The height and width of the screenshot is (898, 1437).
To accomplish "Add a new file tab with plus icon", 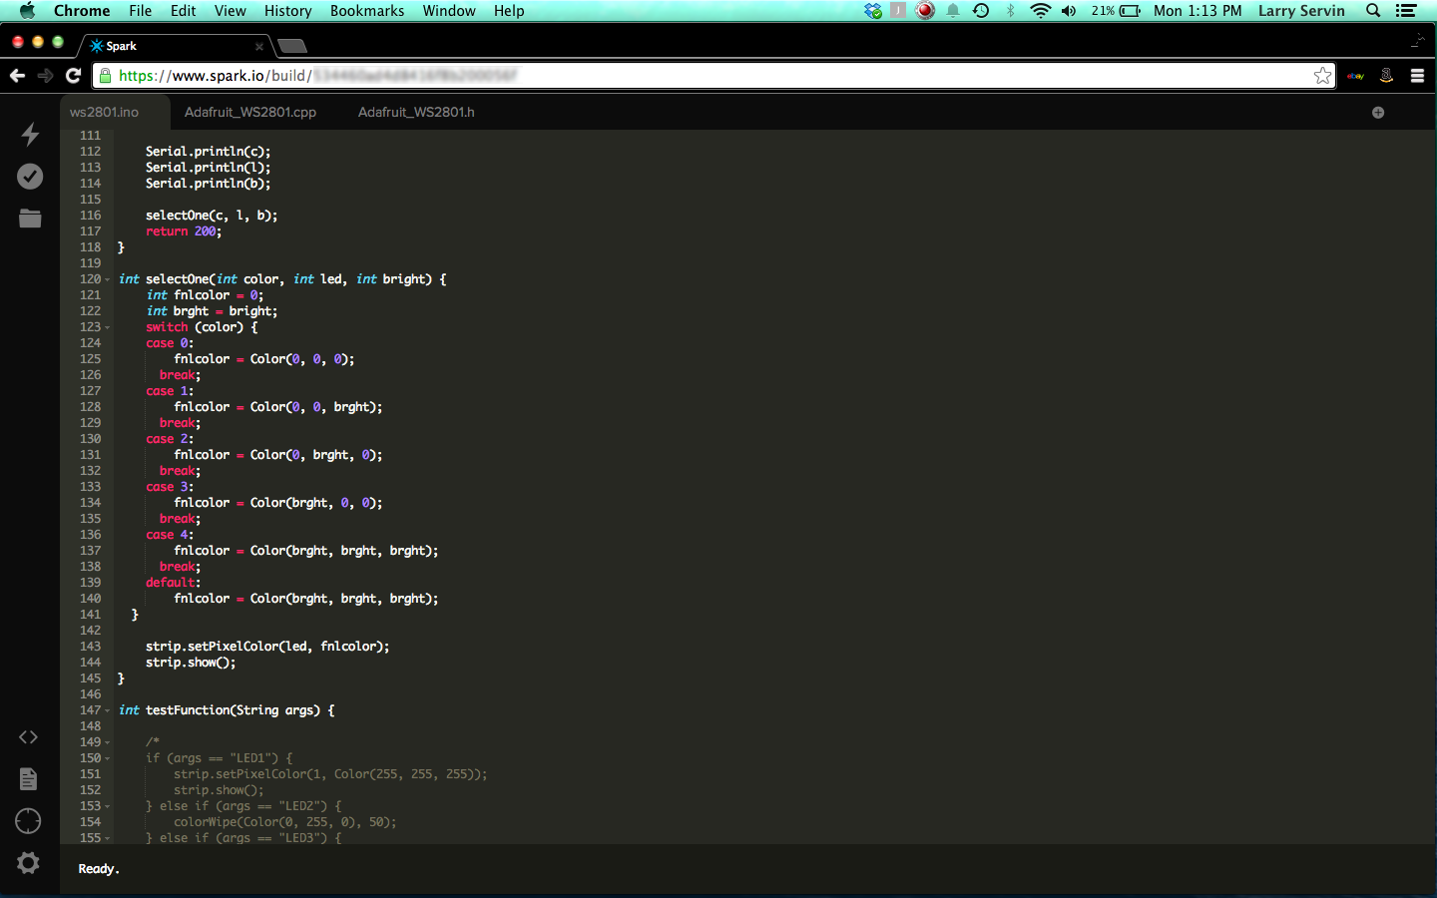I will click(1378, 113).
